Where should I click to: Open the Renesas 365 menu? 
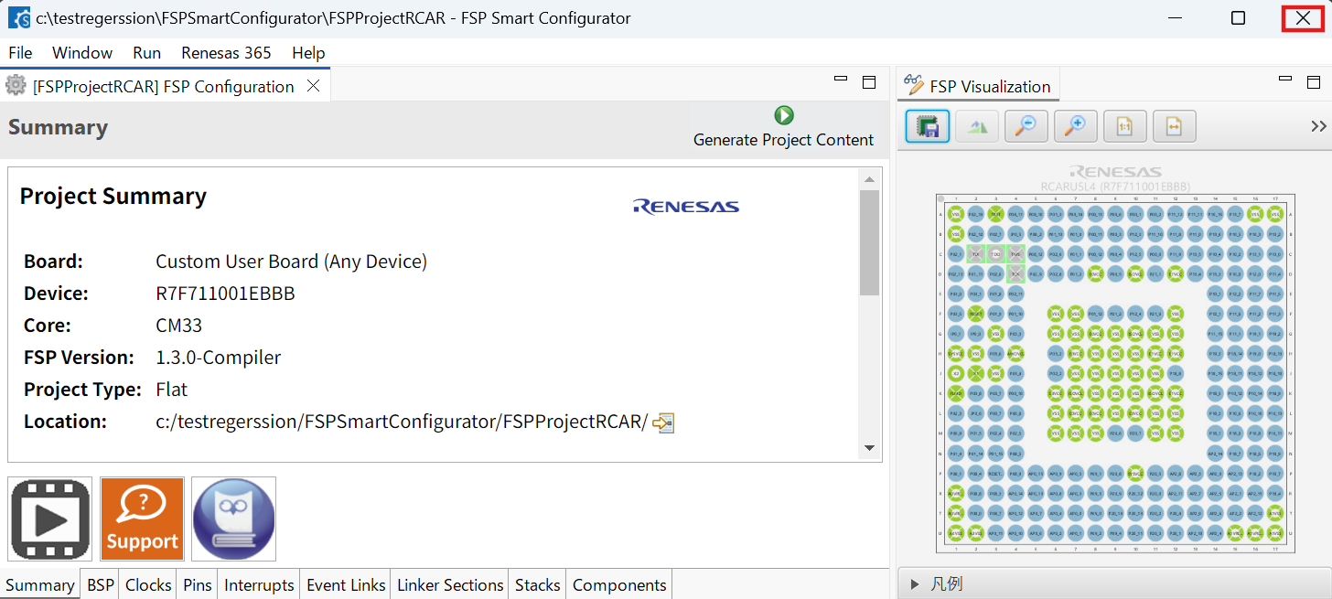pyautogui.click(x=226, y=53)
